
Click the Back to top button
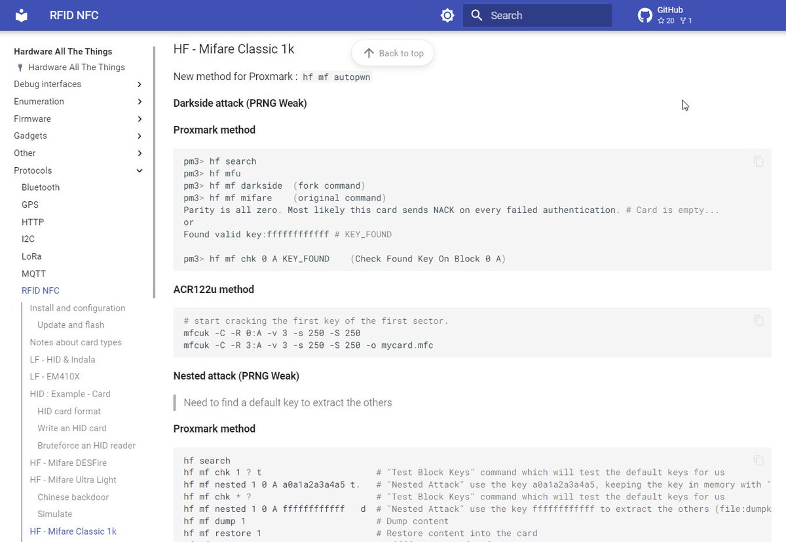click(393, 53)
